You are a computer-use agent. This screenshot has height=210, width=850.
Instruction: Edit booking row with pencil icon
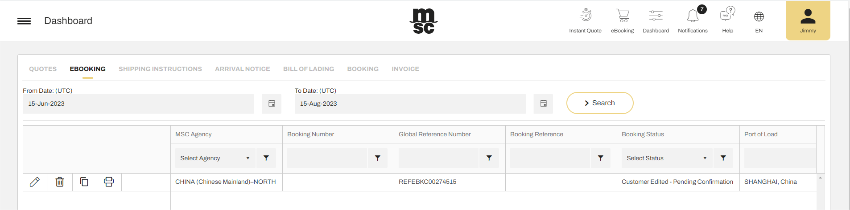point(35,182)
